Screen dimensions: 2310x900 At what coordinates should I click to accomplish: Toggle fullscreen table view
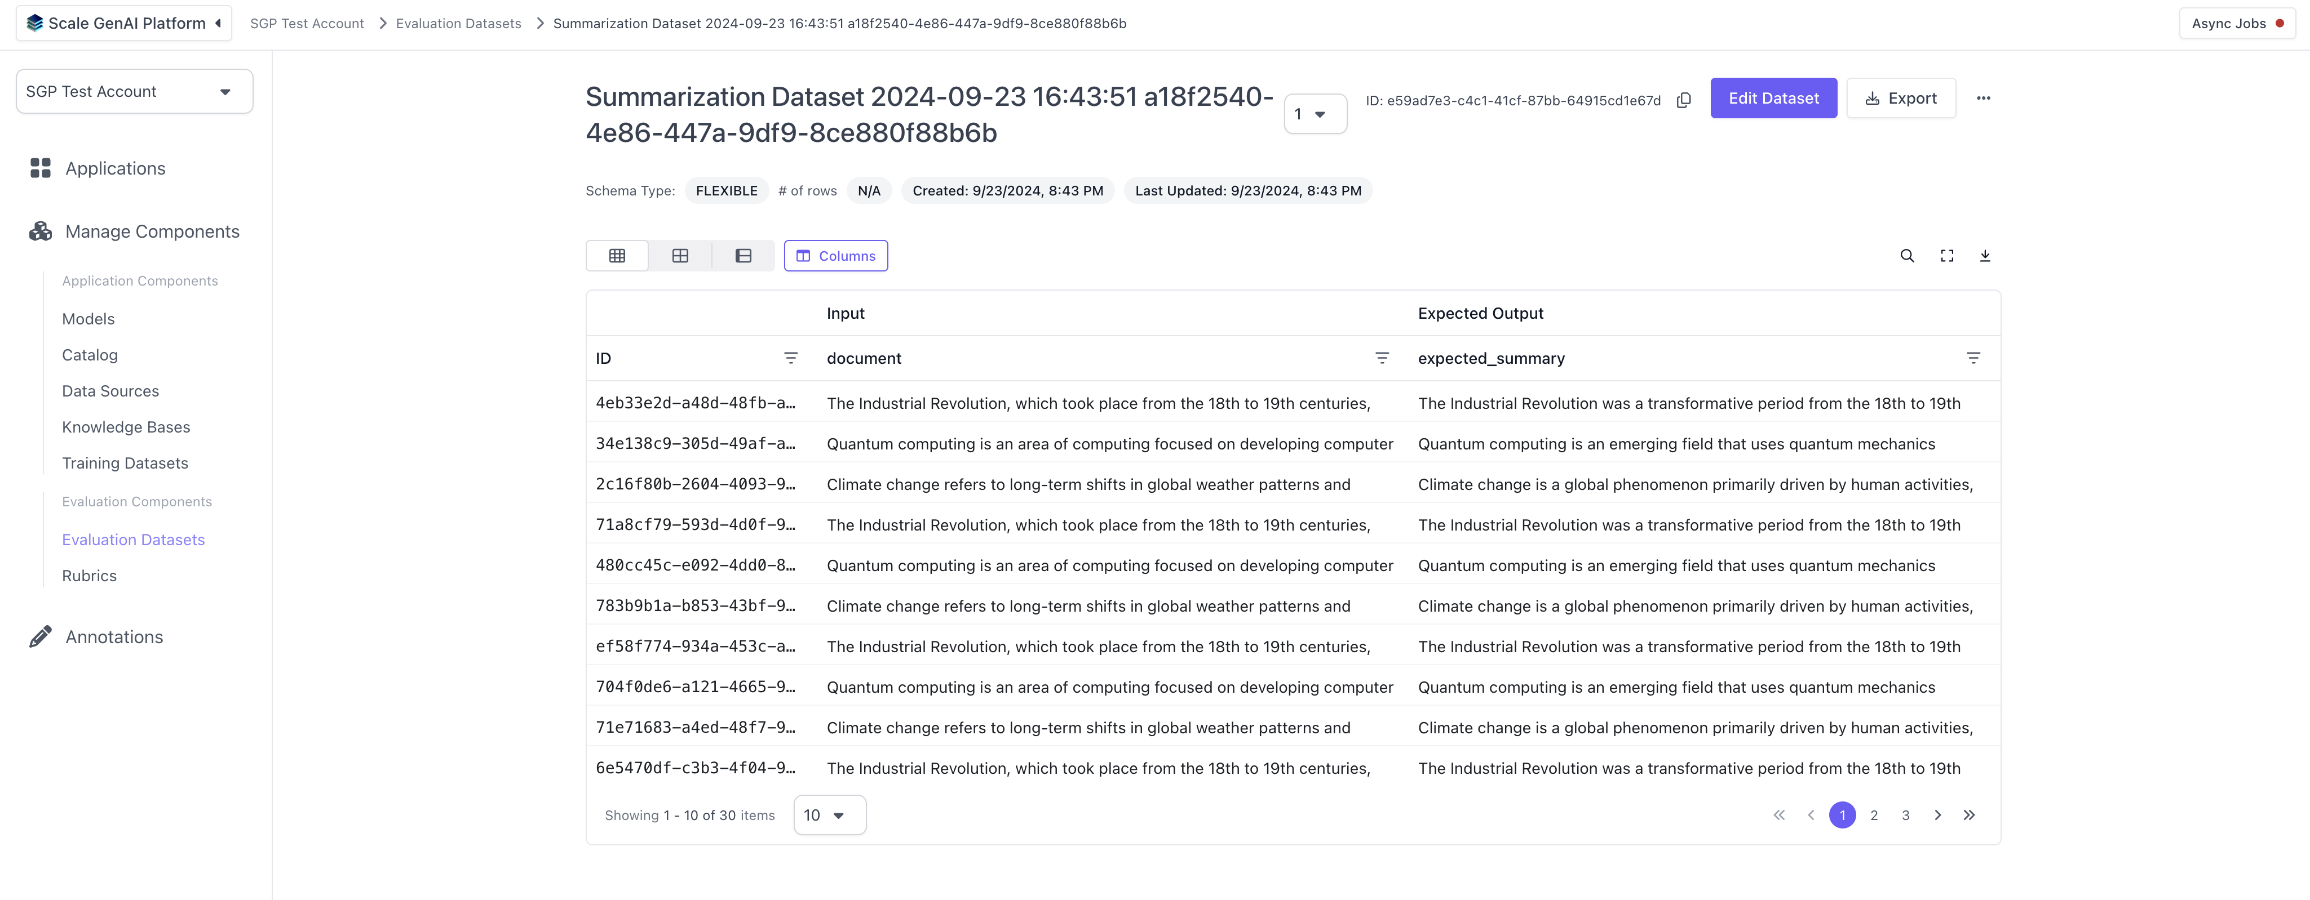click(x=1947, y=256)
